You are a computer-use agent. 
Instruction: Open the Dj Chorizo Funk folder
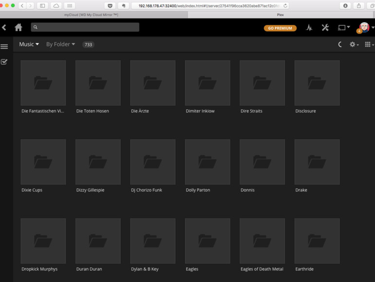pos(153,162)
